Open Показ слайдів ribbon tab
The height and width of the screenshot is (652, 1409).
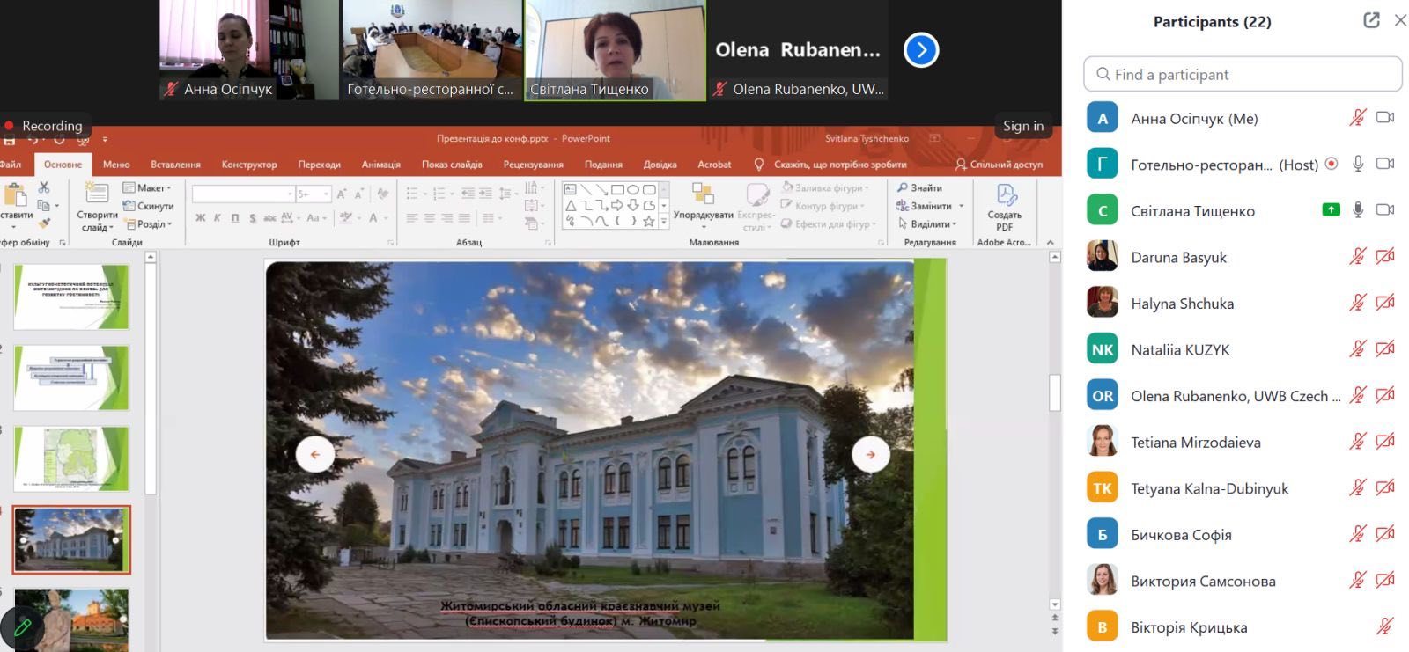point(452,165)
